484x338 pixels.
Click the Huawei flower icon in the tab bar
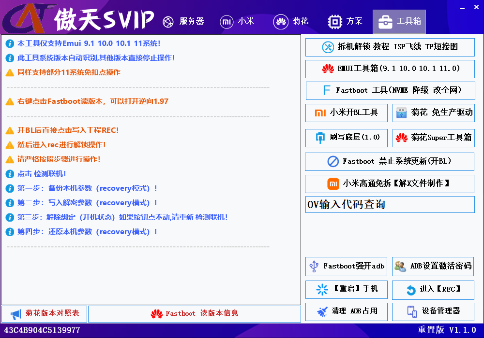tap(281, 22)
